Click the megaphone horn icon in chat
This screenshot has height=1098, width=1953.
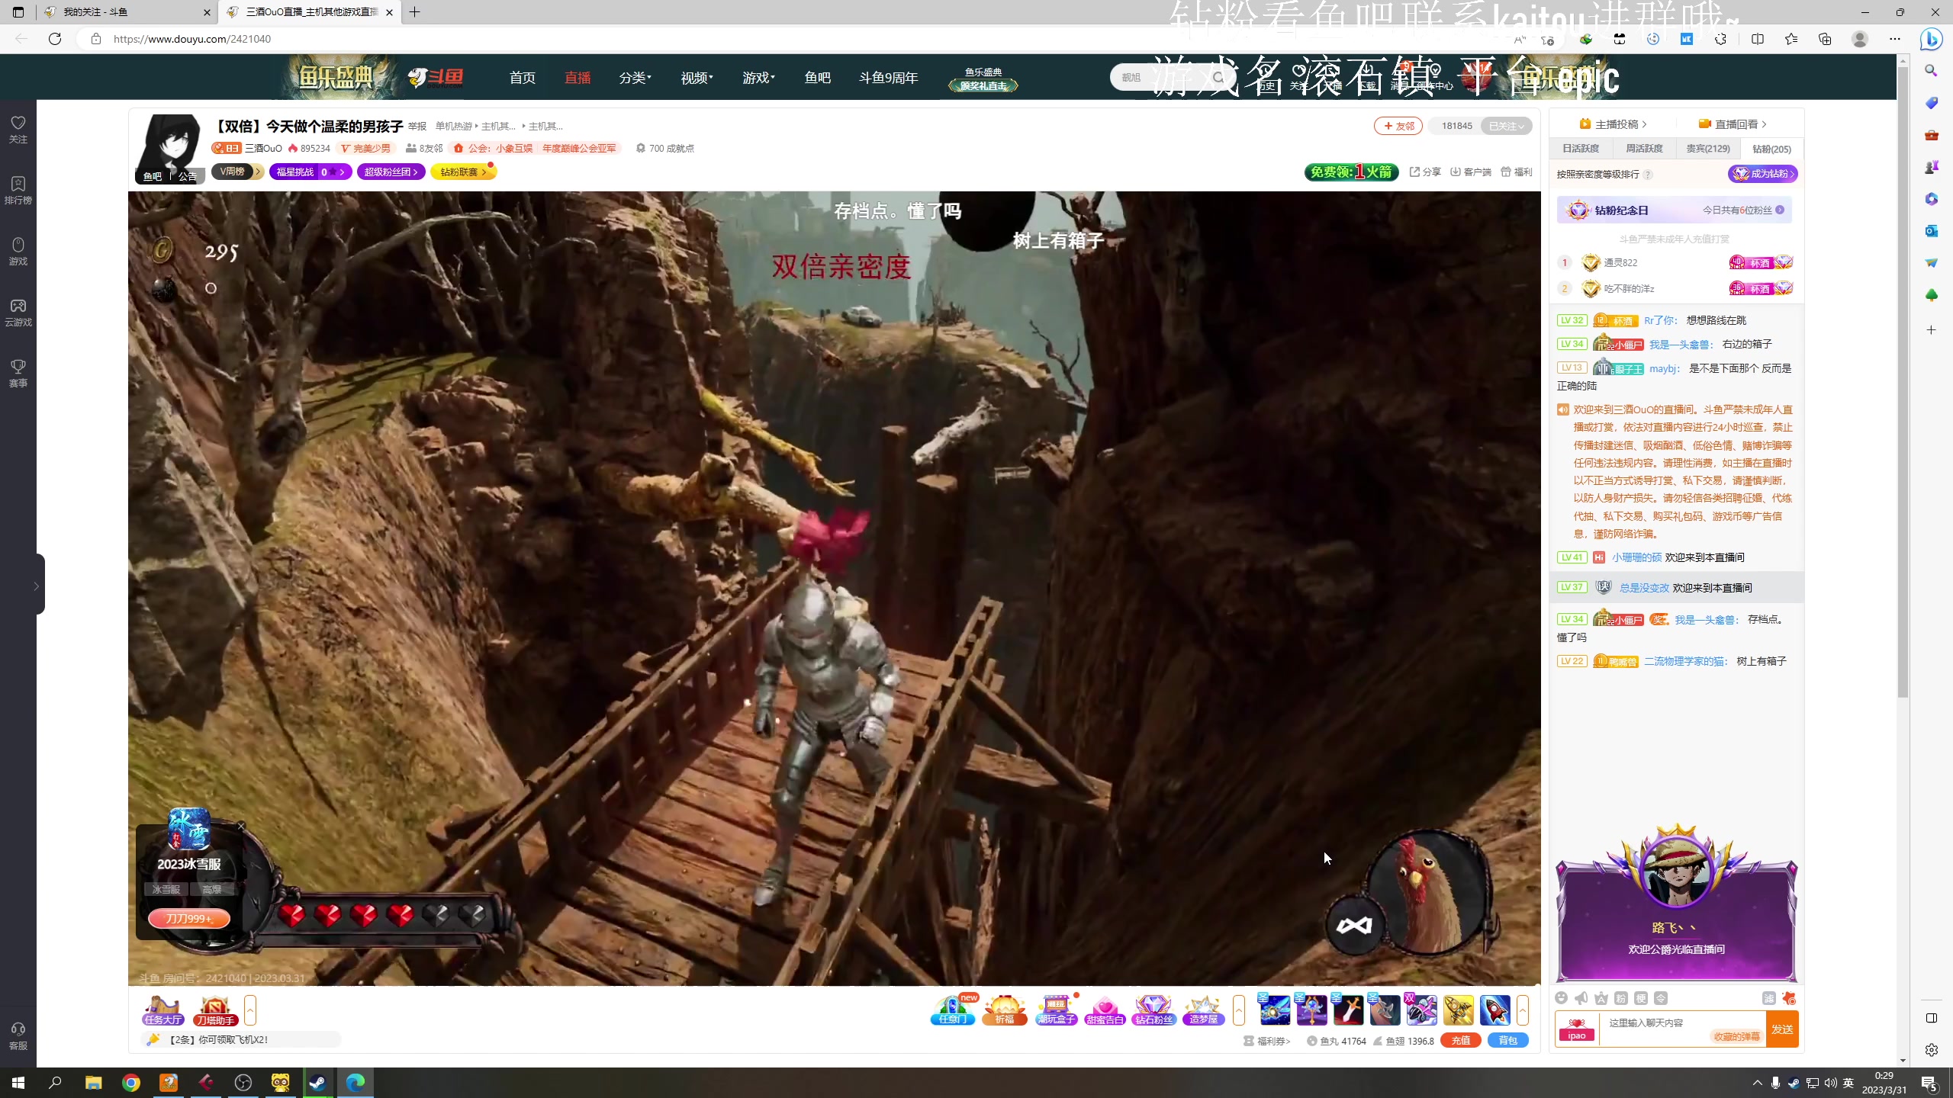tap(1581, 998)
